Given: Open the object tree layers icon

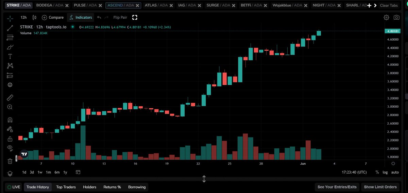Looking at the screenshot, I should tap(10, 173).
